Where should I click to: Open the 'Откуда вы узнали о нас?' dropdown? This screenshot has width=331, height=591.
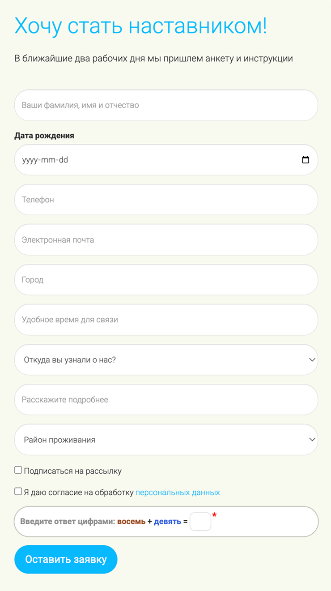click(x=165, y=360)
